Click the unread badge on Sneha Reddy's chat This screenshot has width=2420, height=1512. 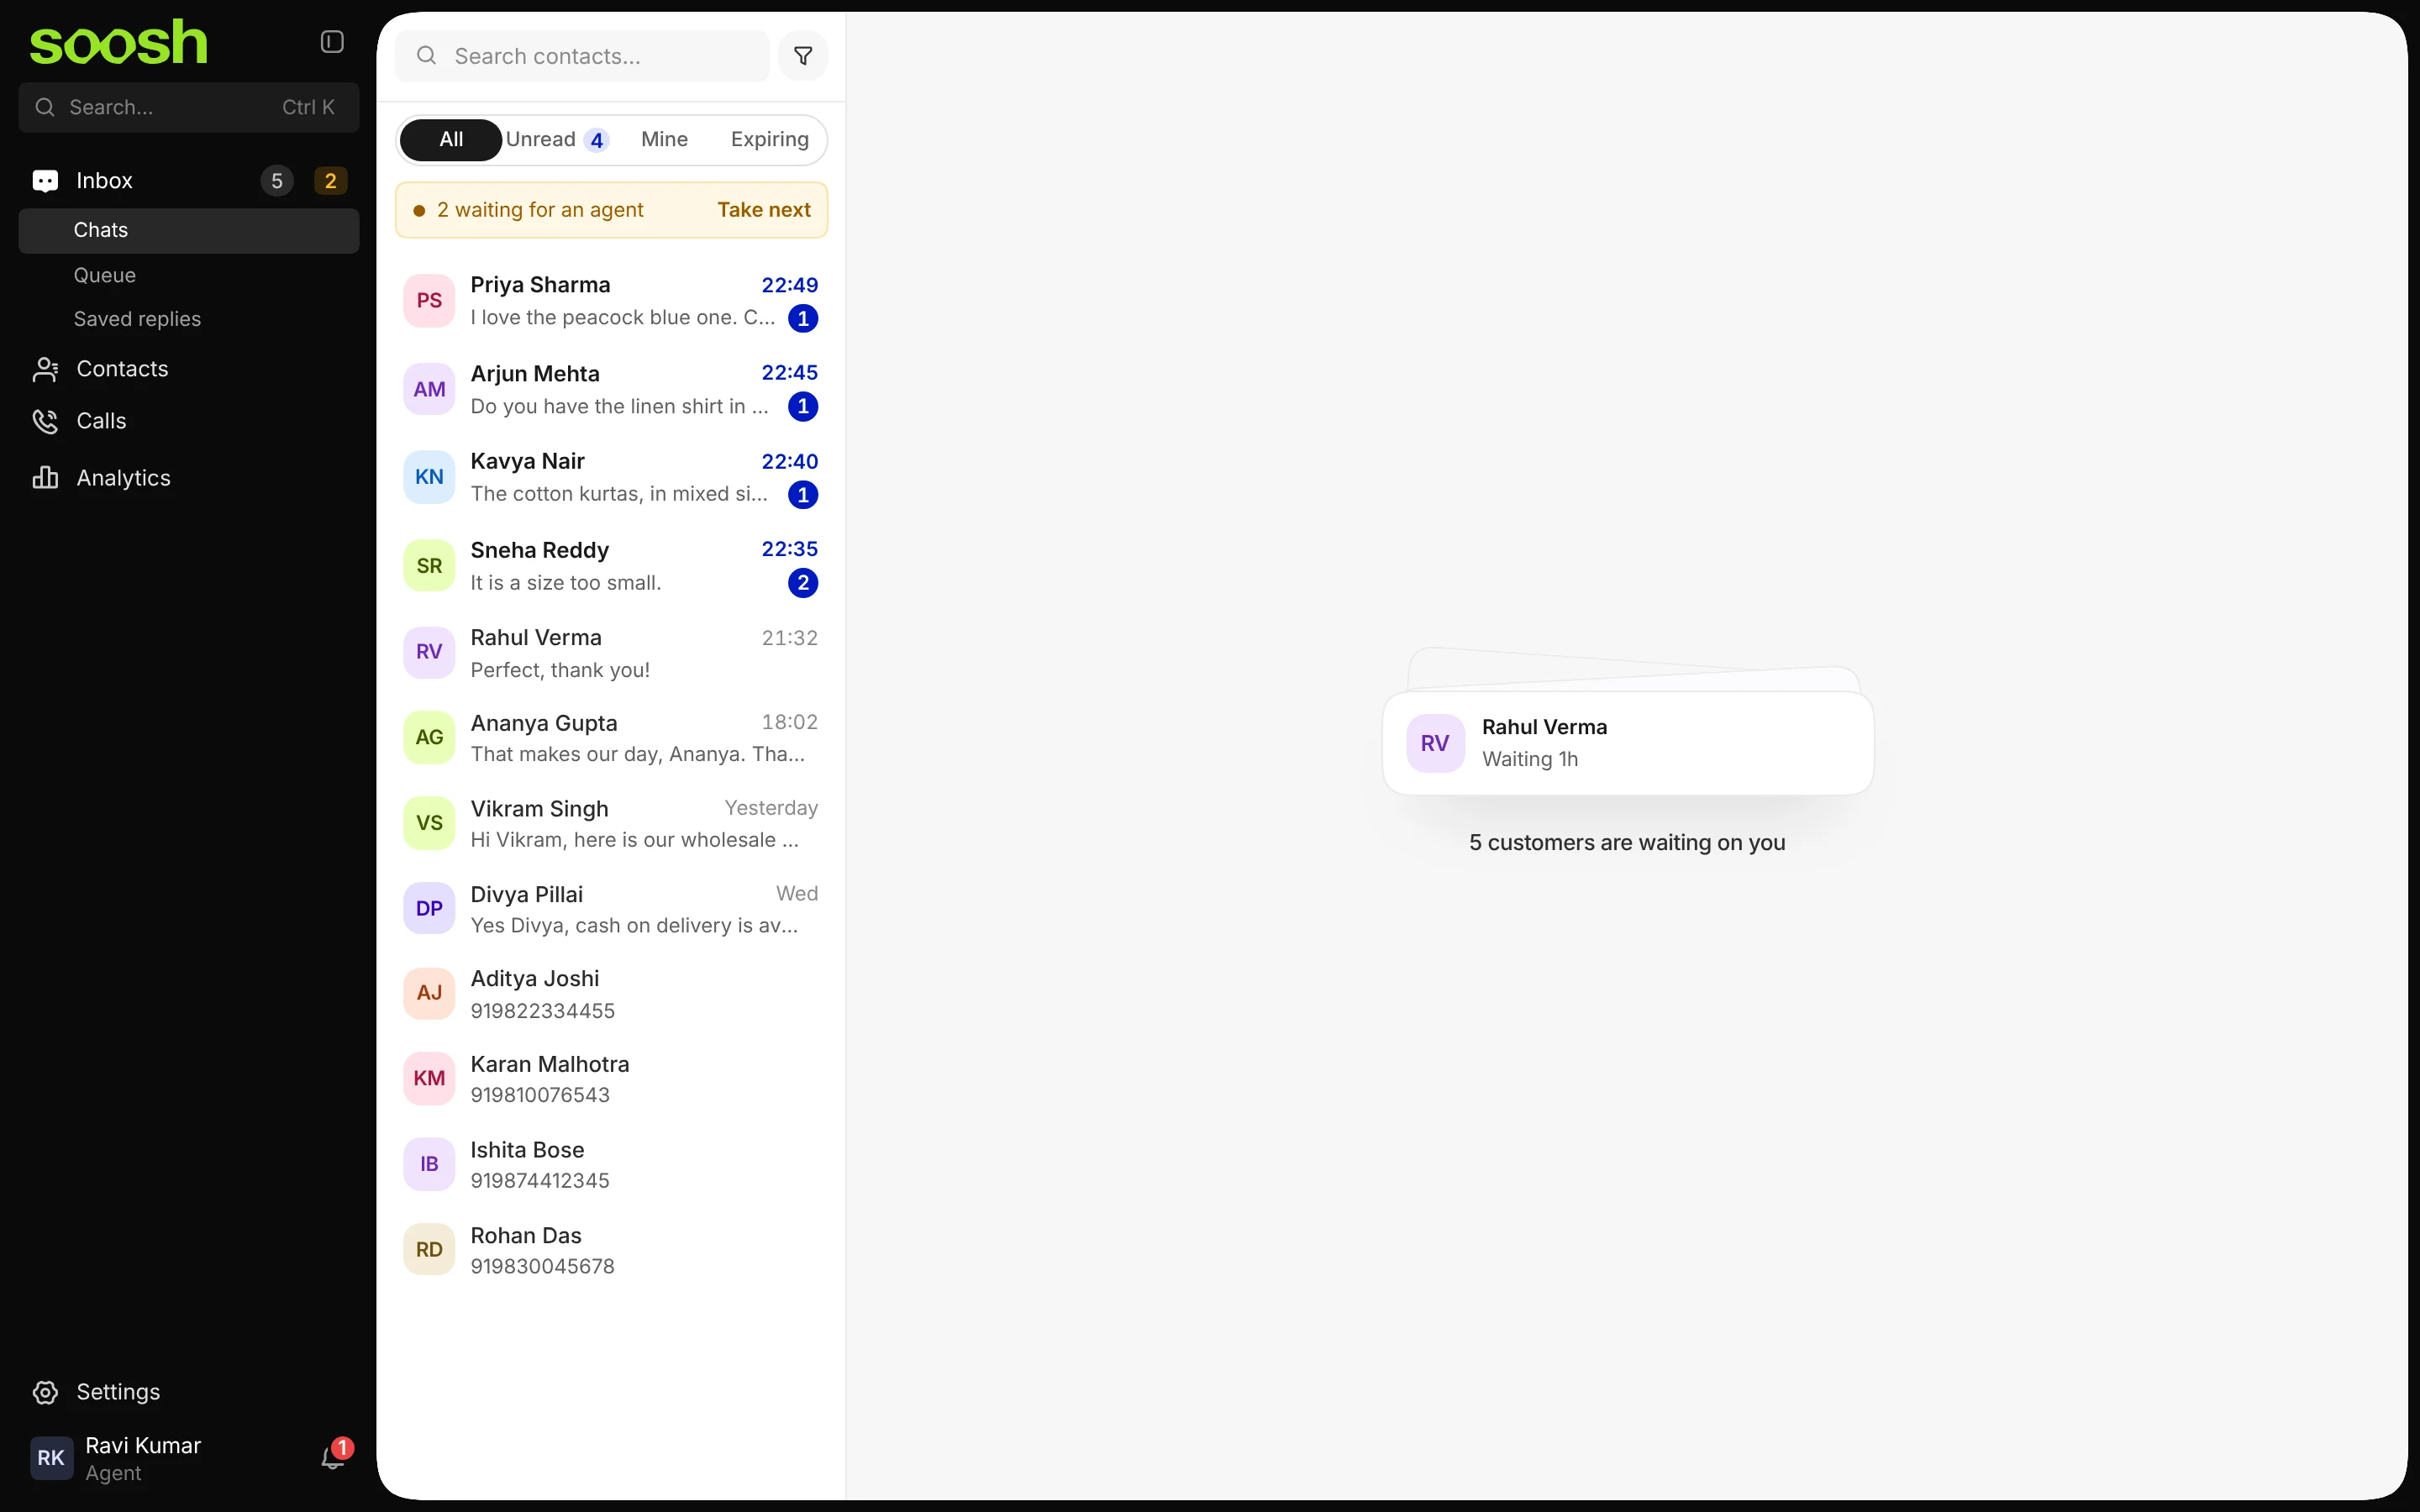click(x=803, y=583)
